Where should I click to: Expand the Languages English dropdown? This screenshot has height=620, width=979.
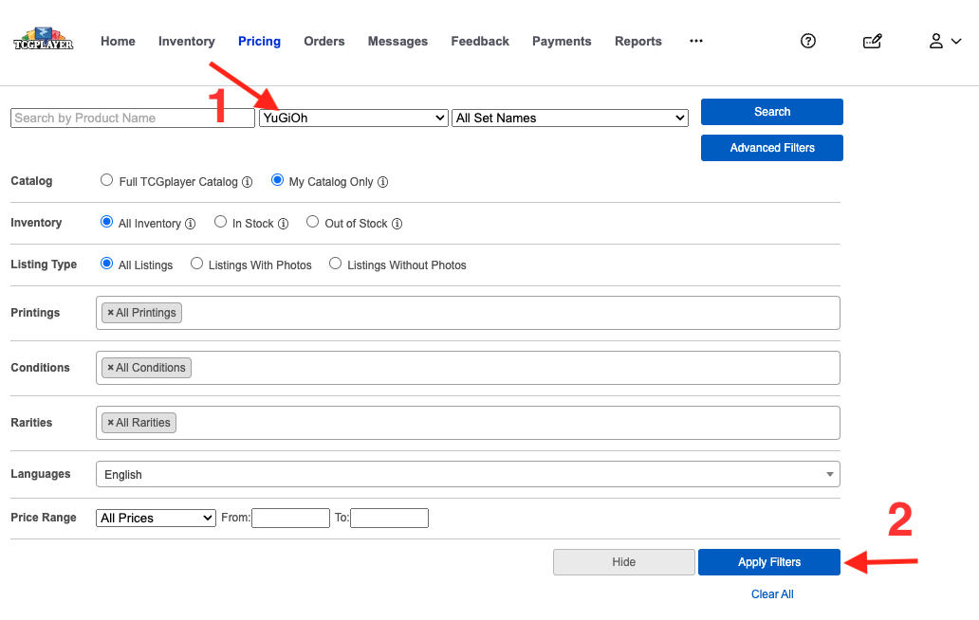pos(468,474)
